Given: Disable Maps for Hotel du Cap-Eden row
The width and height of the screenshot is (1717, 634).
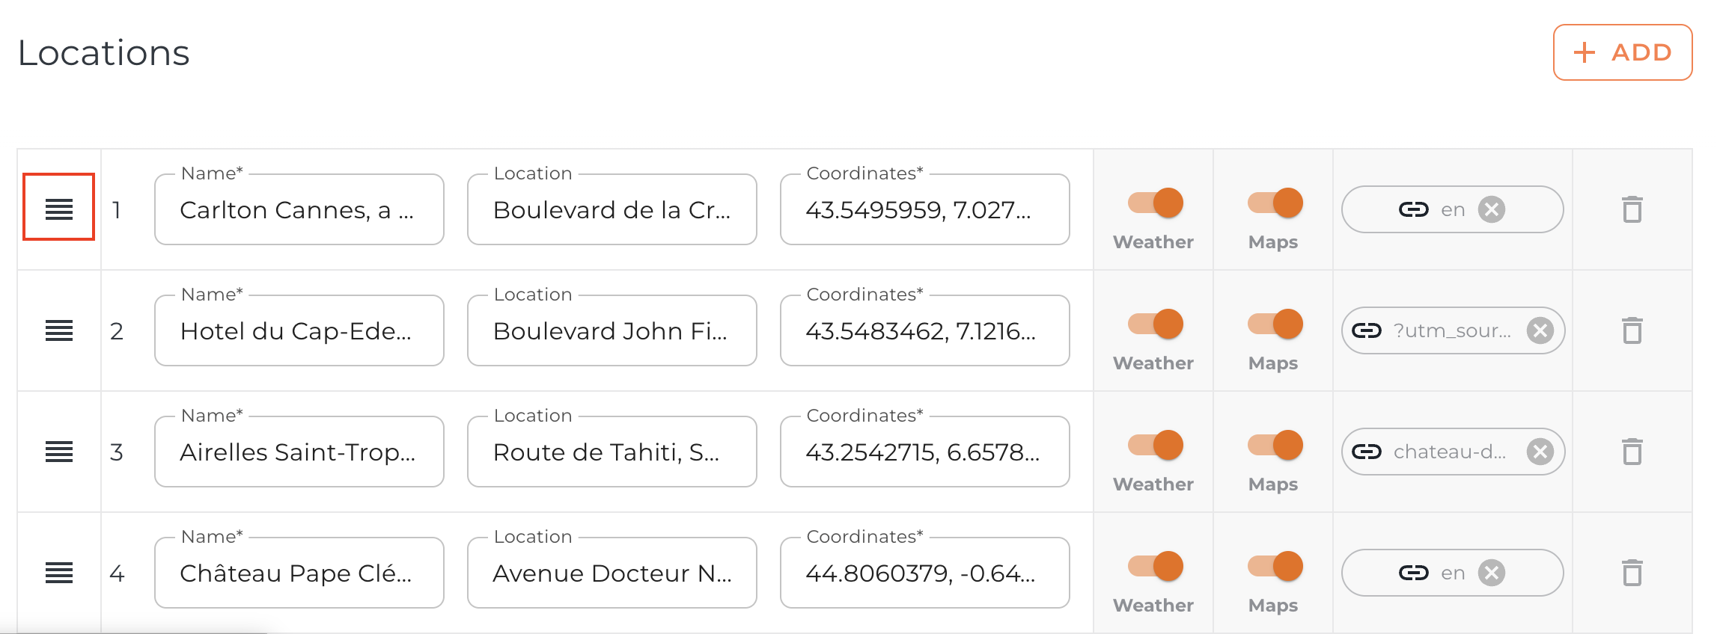Looking at the screenshot, I should (1275, 324).
